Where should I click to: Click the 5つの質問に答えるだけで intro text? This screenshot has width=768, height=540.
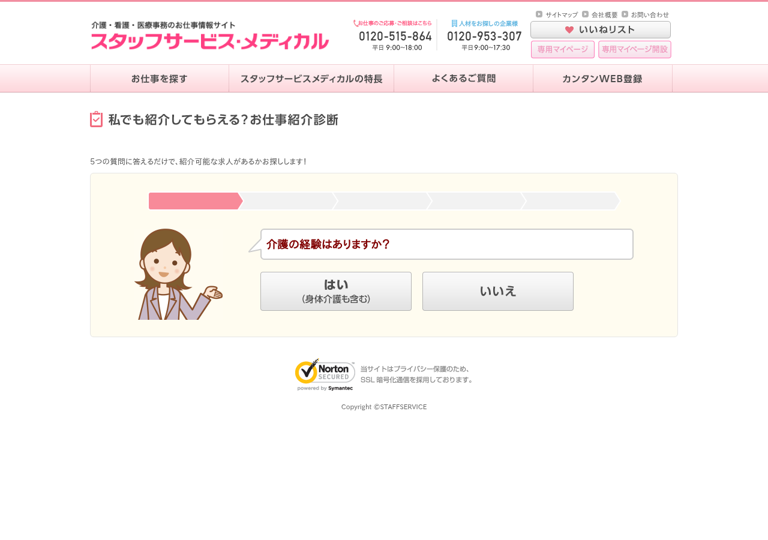pos(198,161)
